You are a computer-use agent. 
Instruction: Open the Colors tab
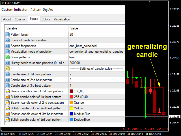tap(46, 19)
